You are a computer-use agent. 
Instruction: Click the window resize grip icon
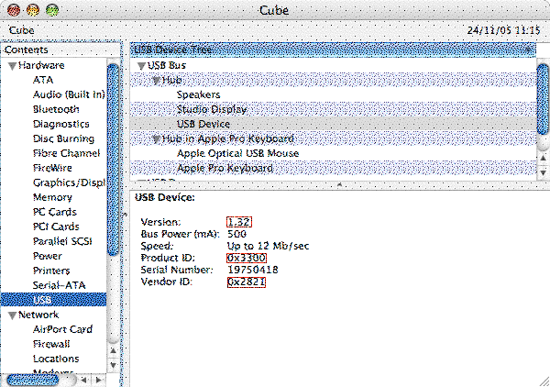coord(544,381)
